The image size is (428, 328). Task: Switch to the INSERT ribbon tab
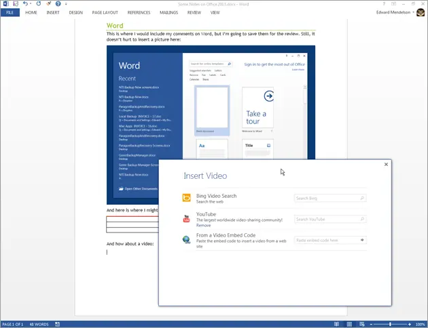tap(53, 12)
